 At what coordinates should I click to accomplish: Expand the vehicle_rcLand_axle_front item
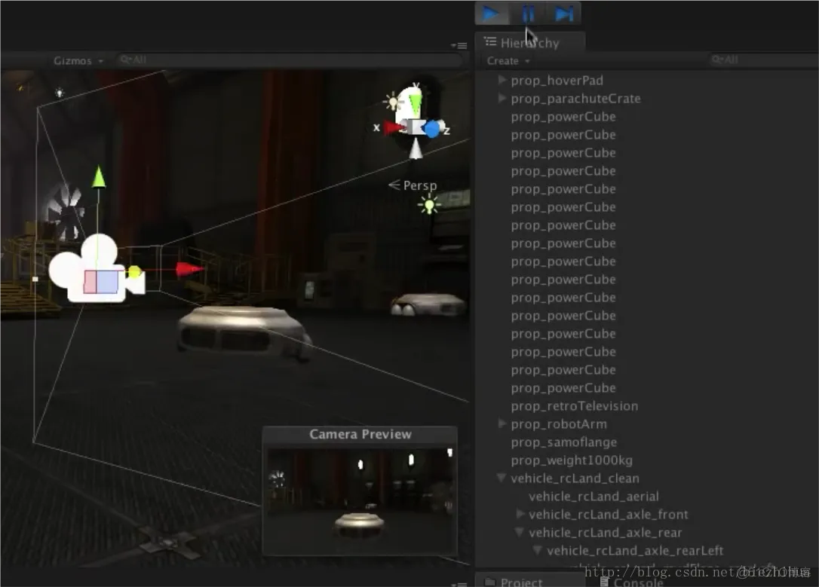(x=520, y=514)
